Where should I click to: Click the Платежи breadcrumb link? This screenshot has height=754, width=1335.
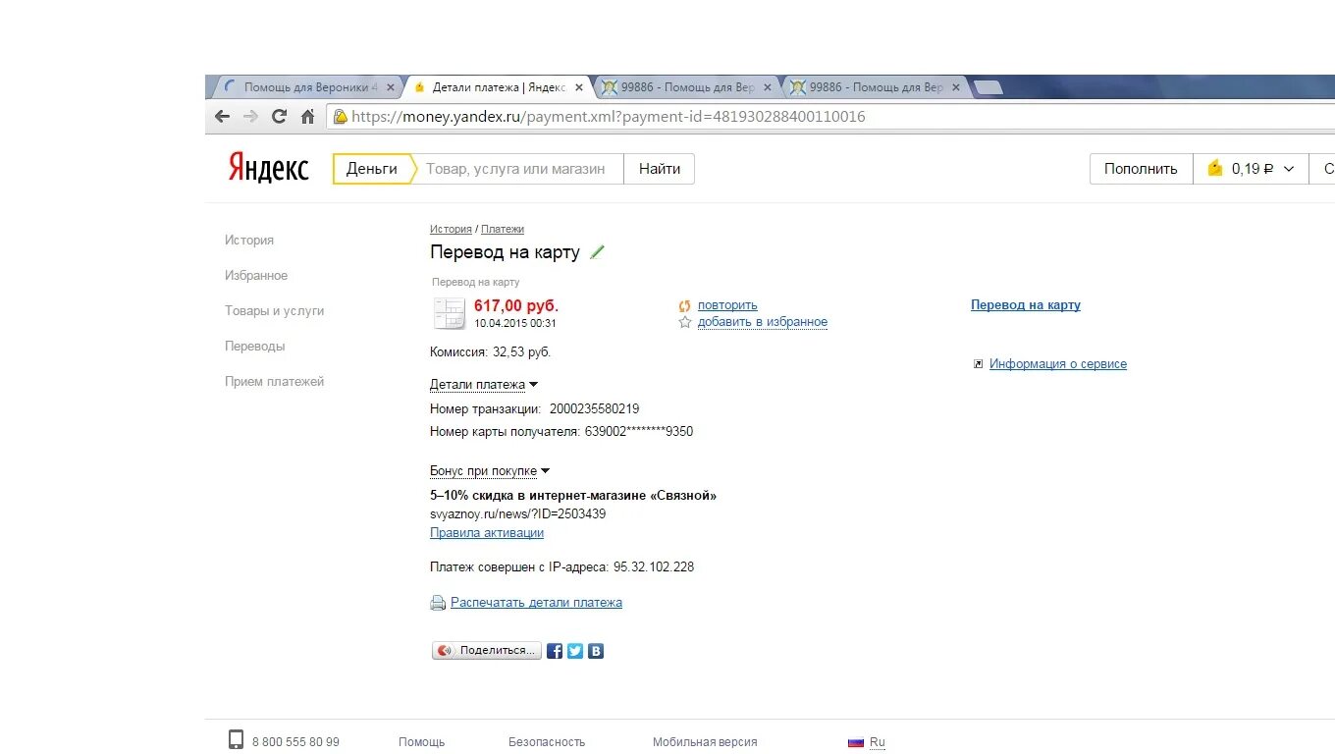click(x=503, y=229)
